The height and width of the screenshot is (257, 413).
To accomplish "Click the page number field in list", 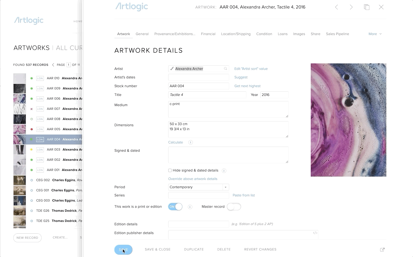I will [x=69, y=65].
